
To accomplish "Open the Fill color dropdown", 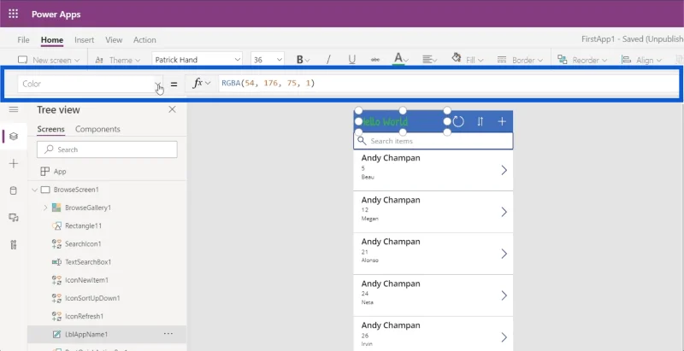I will coord(468,60).
